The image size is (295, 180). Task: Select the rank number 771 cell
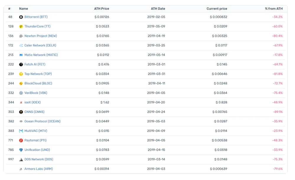click(11, 140)
